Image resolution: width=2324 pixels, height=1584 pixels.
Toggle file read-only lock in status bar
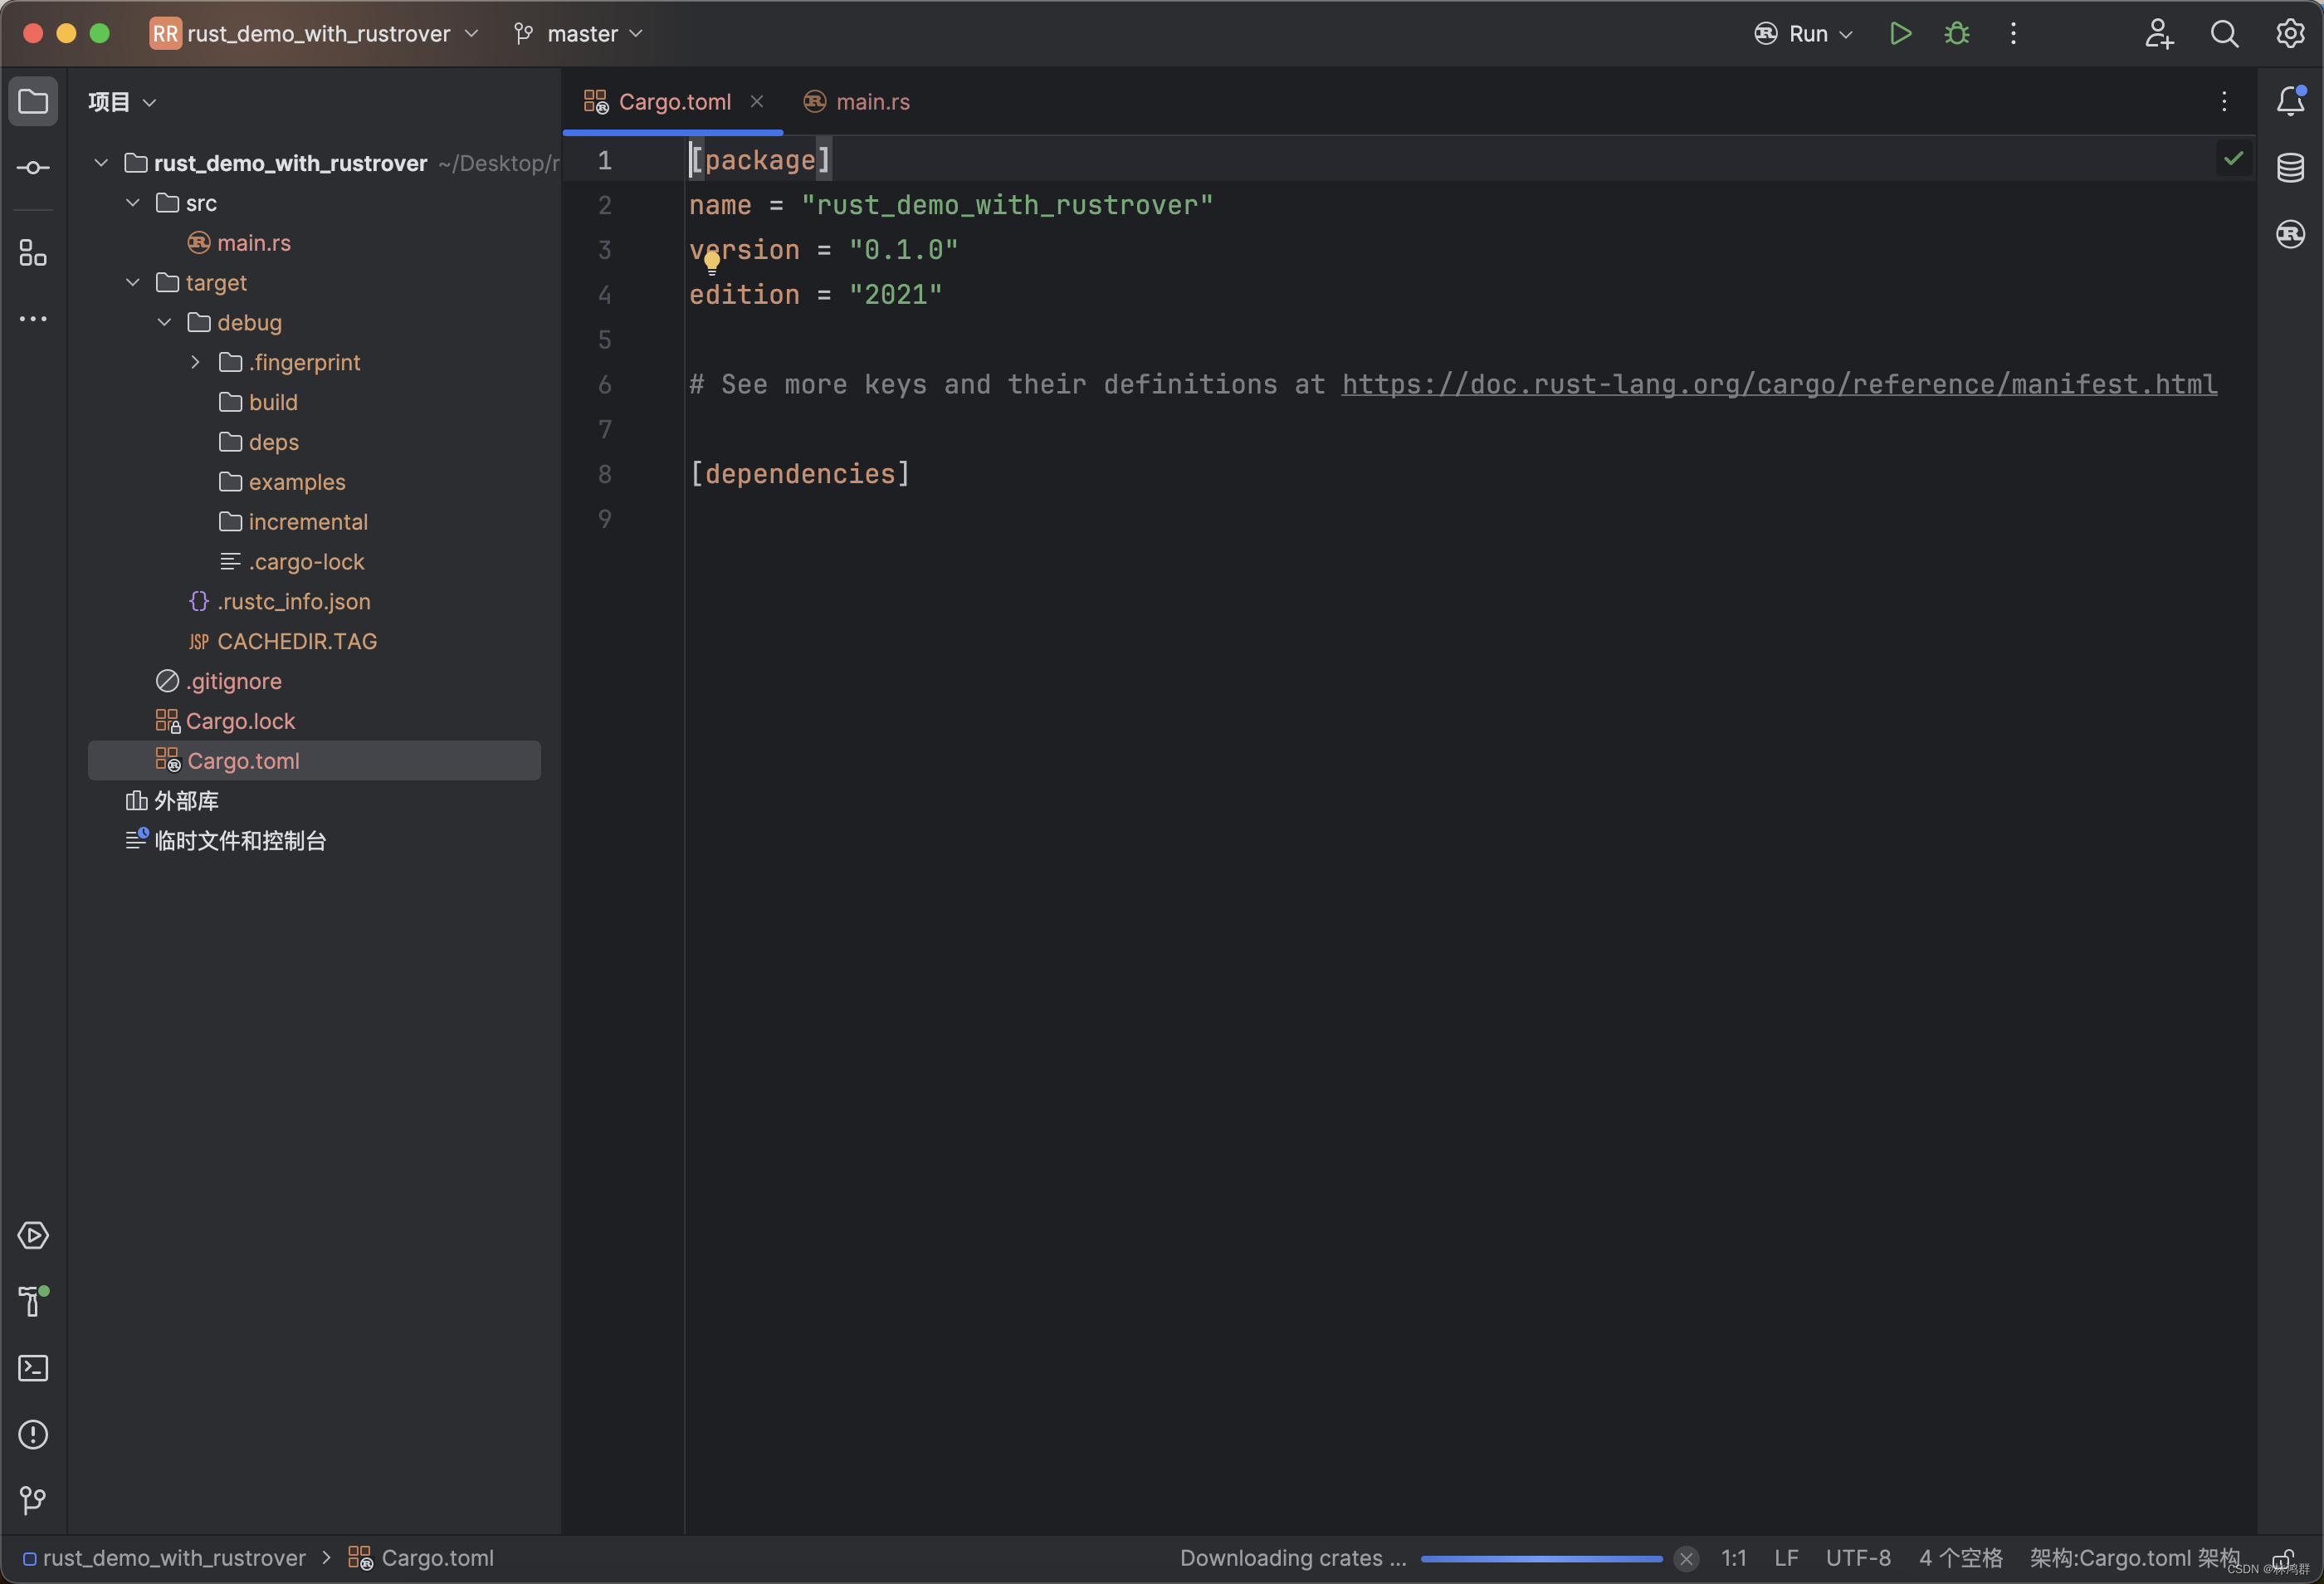pyautogui.click(x=2284, y=1560)
